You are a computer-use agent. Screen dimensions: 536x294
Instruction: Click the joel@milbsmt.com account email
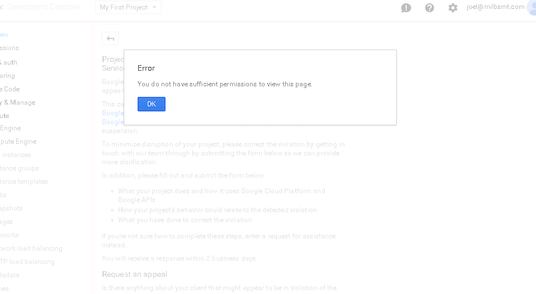pos(495,7)
